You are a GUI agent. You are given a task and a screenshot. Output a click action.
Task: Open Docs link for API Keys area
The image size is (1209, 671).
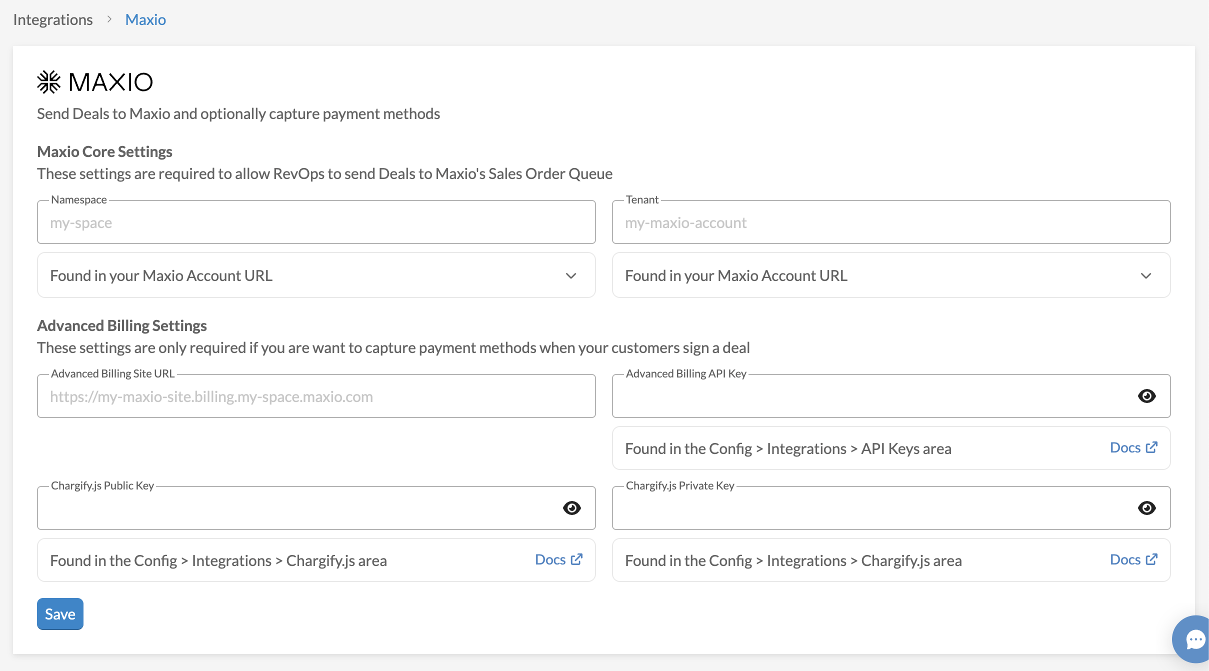pyautogui.click(x=1133, y=447)
